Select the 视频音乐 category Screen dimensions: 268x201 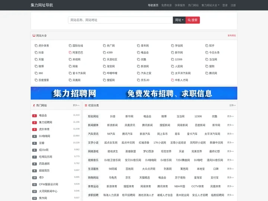[93, 160]
